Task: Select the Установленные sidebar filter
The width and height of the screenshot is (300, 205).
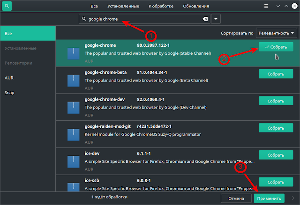Action: tap(28, 48)
